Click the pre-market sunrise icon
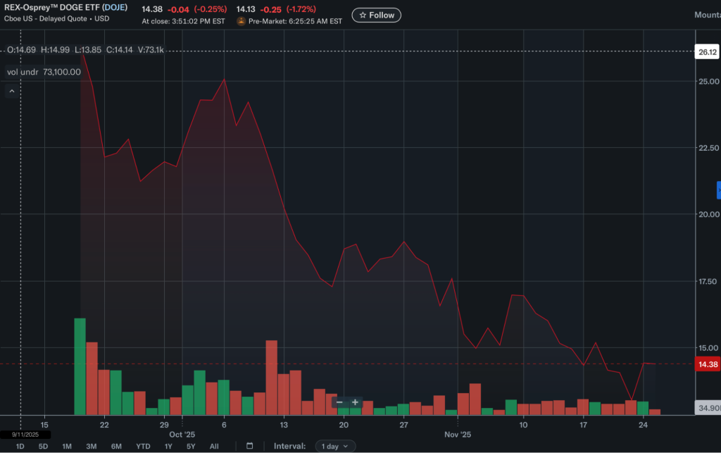The height and width of the screenshot is (453, 721). click(x=239, y=20)
